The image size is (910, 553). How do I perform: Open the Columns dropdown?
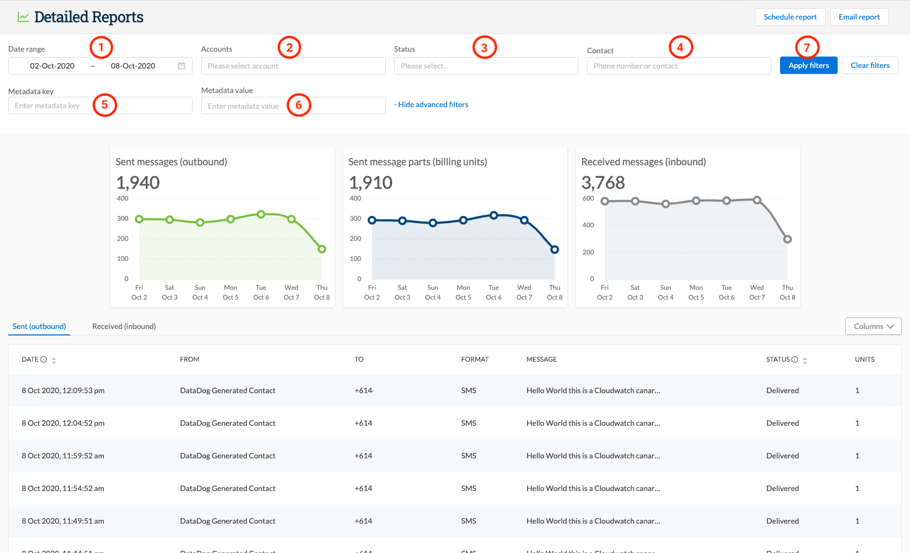(x=872, y=326)
